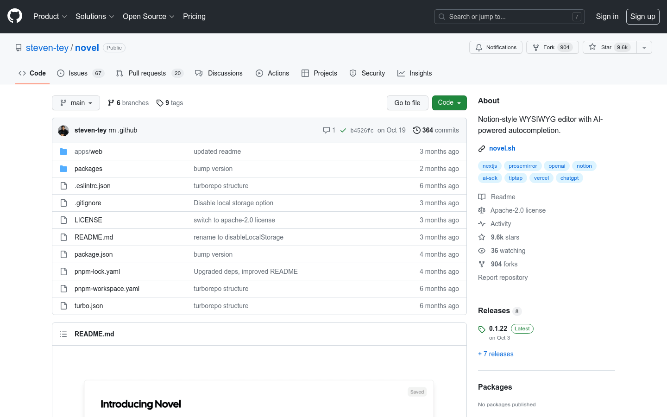
Task: Open the star lists dropdown arrow
Action: point(644,47)
